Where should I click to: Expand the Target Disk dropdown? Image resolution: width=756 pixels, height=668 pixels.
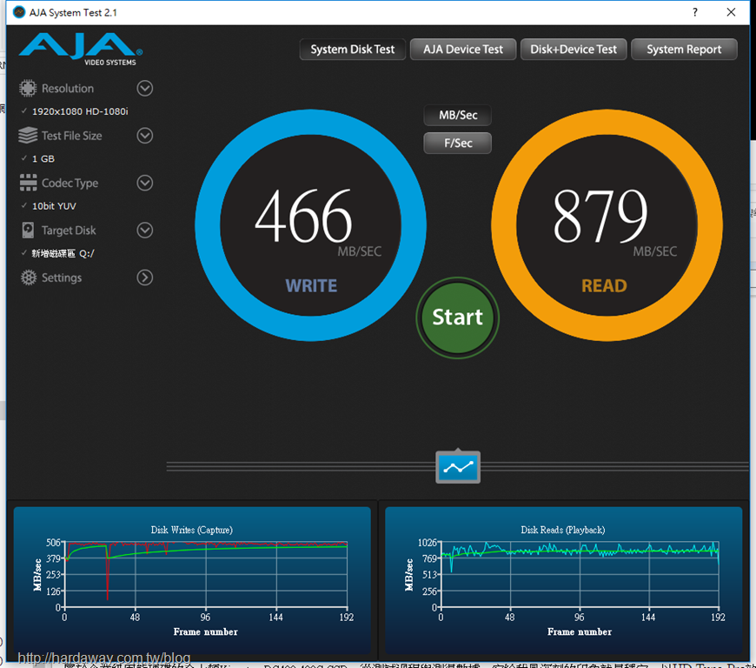click(144, 230)
